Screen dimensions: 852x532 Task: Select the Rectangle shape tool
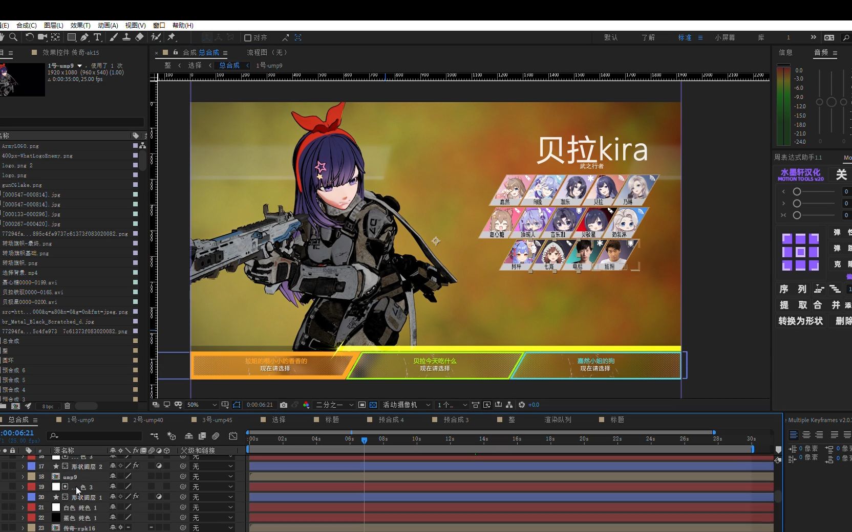click(72, 37)
